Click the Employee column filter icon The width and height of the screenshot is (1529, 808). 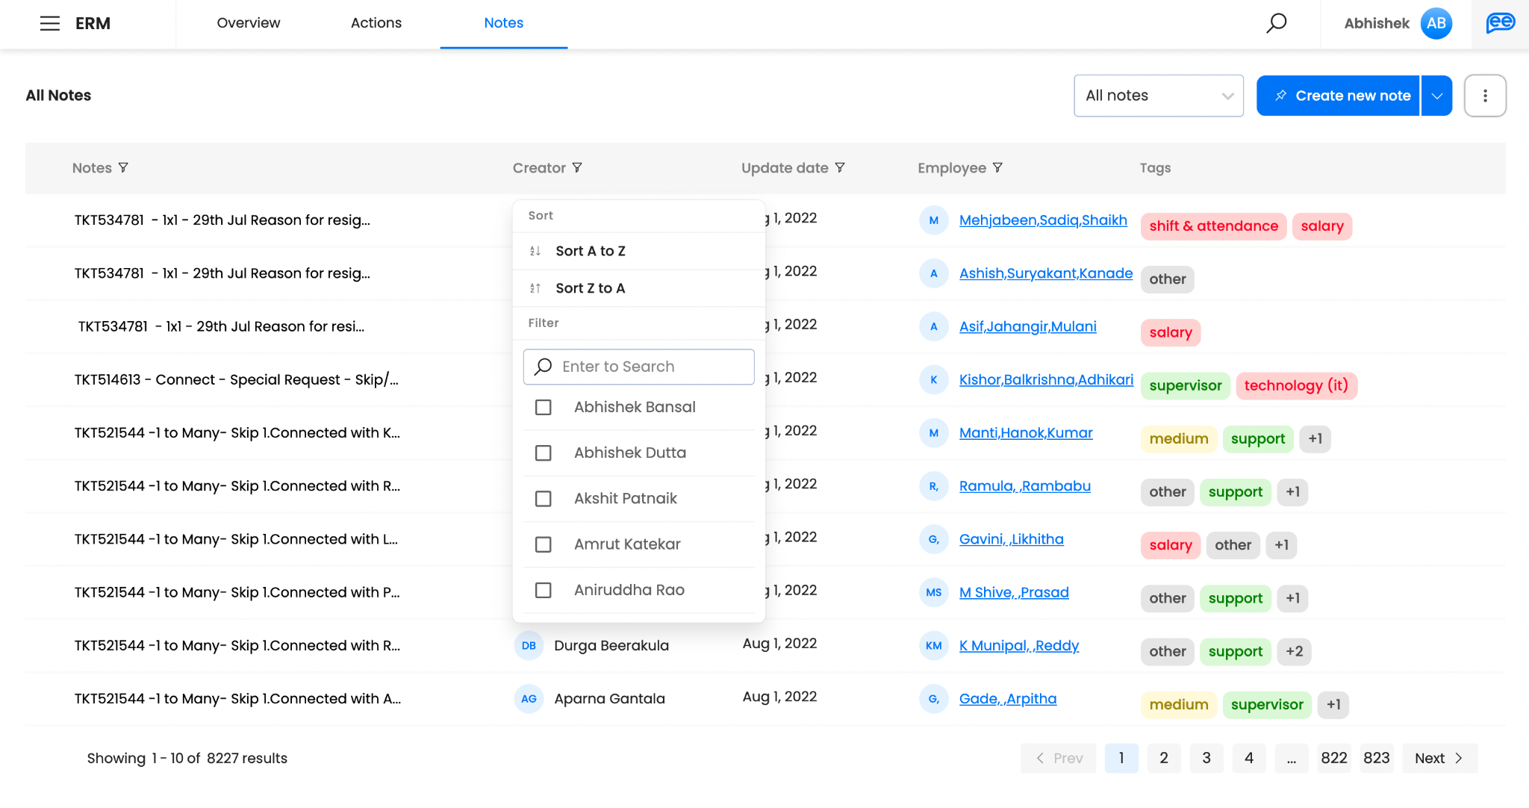(997, 168)
